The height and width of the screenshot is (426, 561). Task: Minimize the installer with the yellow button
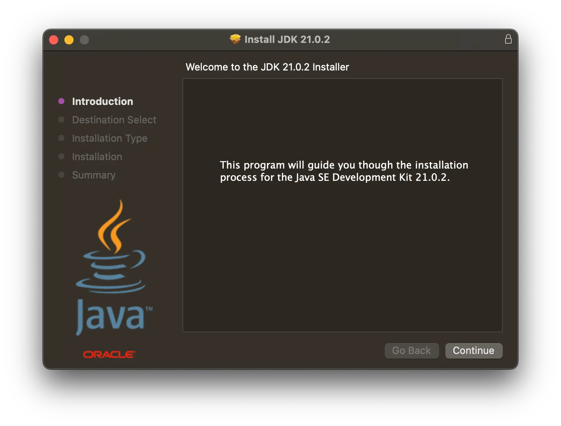(x=69, y=40)
